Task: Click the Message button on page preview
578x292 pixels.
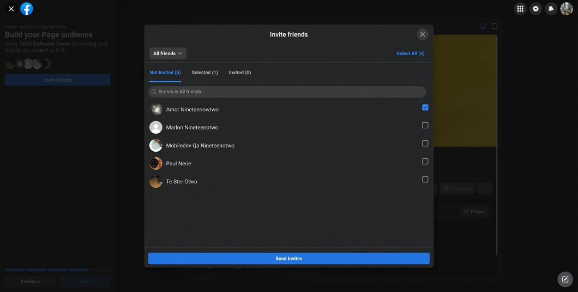Action: (x=457, y=189)
